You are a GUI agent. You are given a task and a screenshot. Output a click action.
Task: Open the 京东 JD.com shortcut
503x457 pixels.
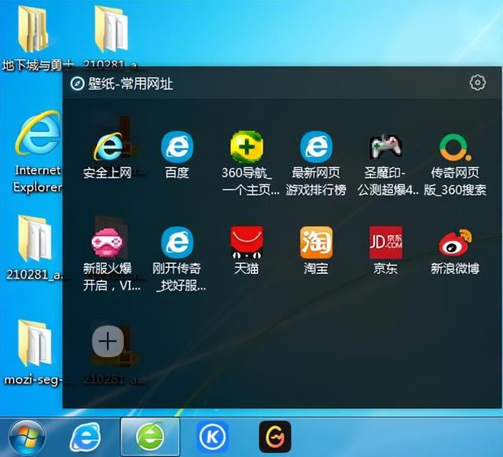point(386,243)
